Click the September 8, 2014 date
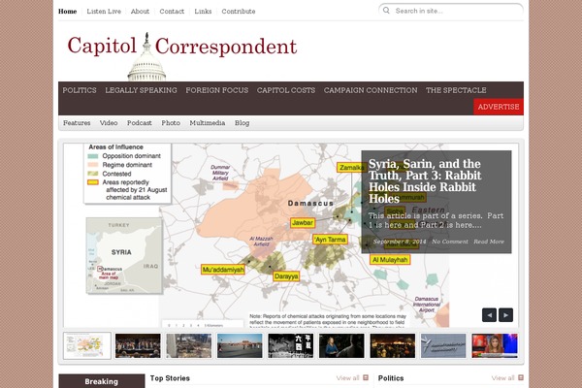Screen dimensions: 582x388 point(400,242)
